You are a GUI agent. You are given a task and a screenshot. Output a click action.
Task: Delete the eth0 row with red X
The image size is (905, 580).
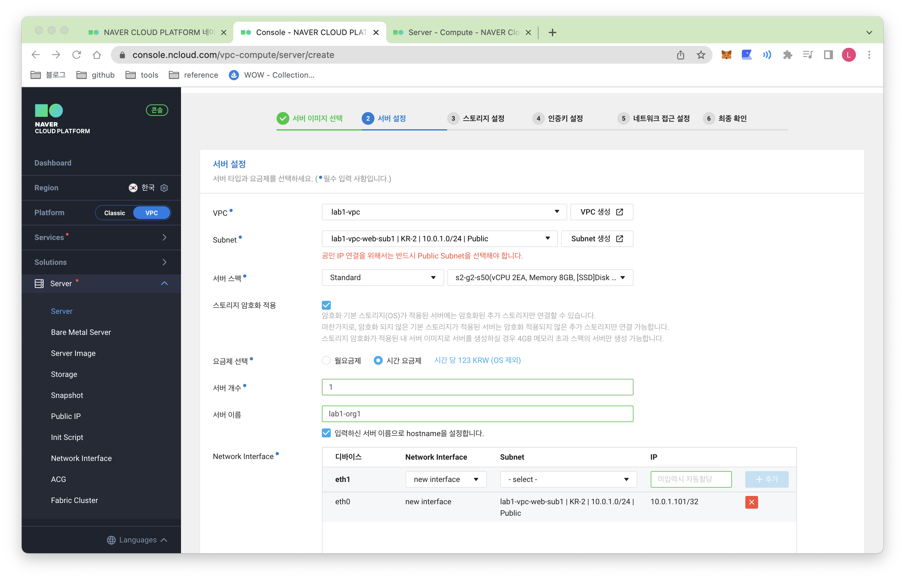751,502
